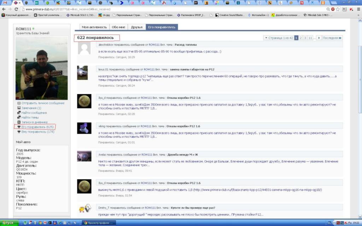Screen dimensions: 362x226
Task: Open the 'Моя активность' profile tab
Action: 94,27
